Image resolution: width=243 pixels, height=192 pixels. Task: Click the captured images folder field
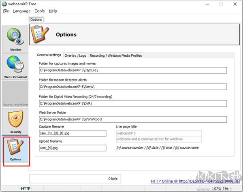click(x=133, y=70)
